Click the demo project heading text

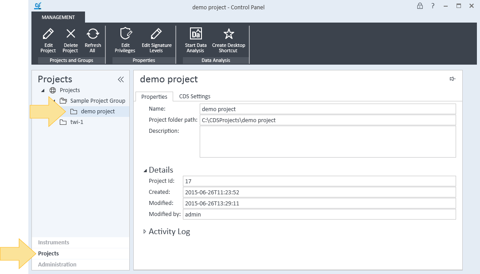click(x=169, y=79)
